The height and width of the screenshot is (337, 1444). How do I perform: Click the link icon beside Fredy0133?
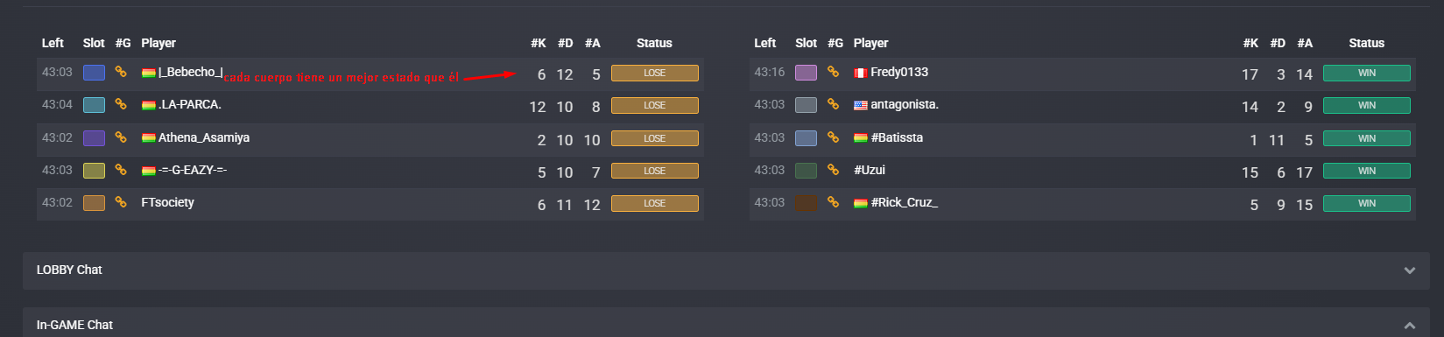tap(834, 72)
